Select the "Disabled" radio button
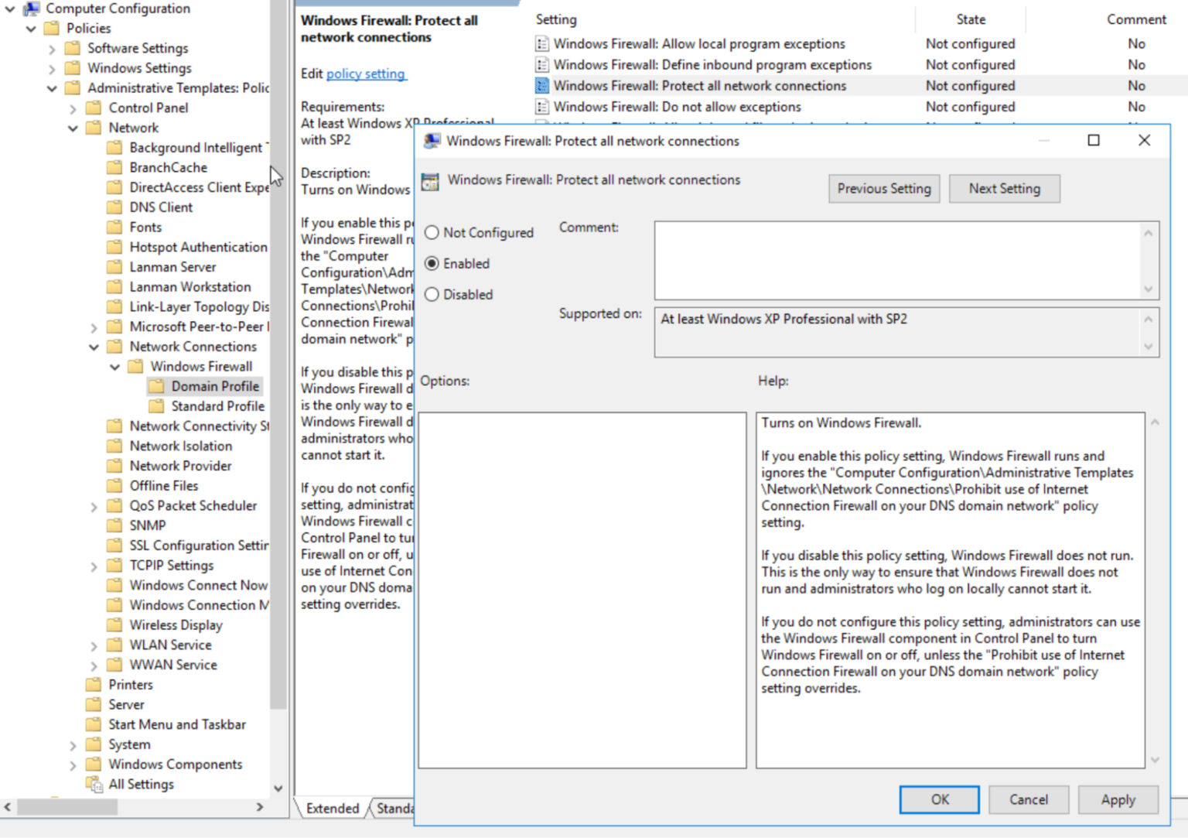This screenshot has height=838, width=1188. point(432,294)
